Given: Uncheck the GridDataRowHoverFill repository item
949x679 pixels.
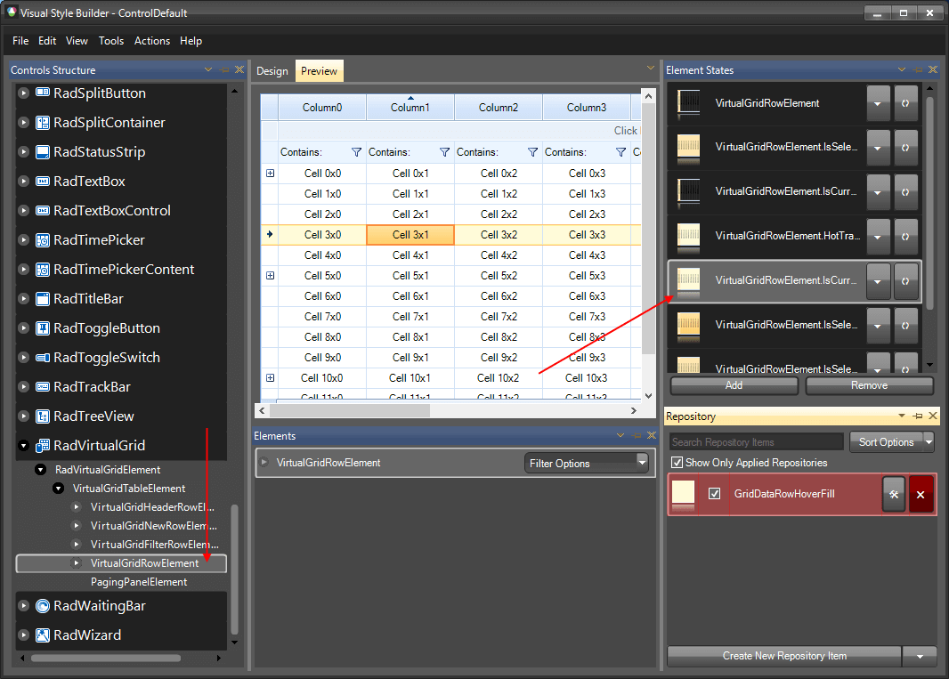Looking at the screenshot, I should (x=713, y=493).
